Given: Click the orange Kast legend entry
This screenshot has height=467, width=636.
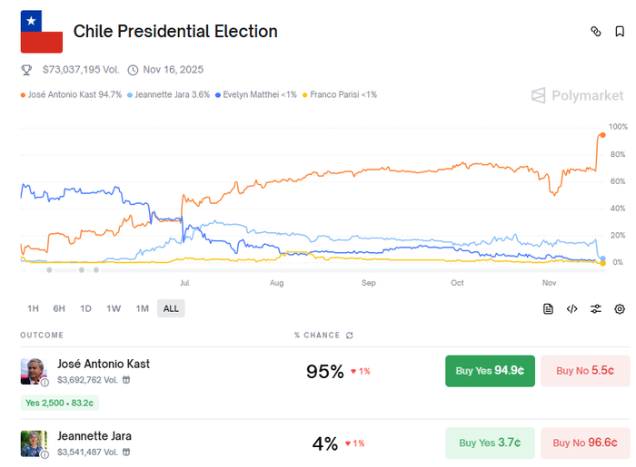Looking at the screenshot, I should [70, 94].
